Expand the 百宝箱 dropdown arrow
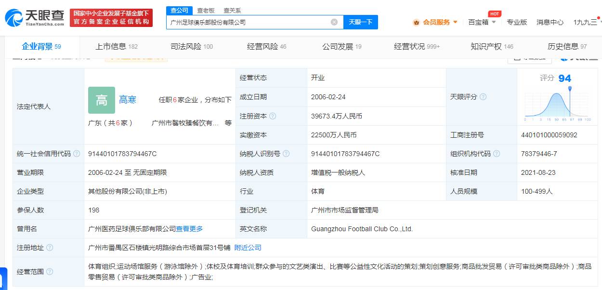The height and width of the screenshot is (290, 602). 494,22
